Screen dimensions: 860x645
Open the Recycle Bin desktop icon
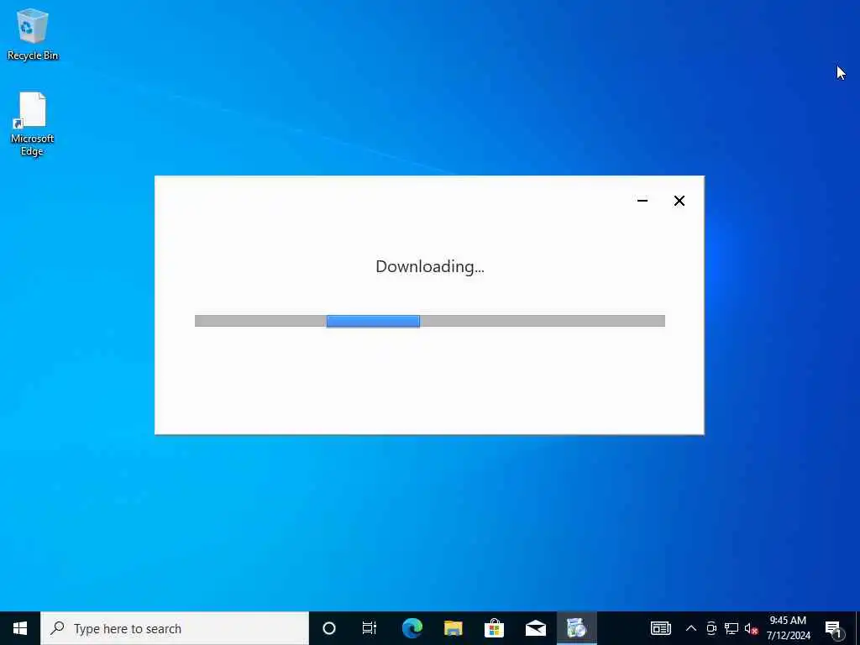33,34
